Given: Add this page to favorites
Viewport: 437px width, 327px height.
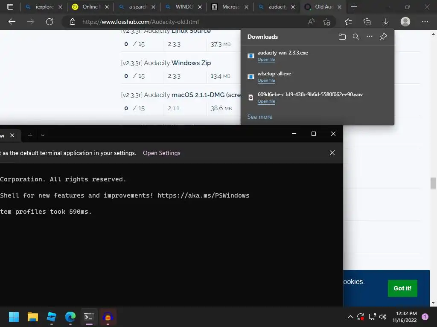Looking at the screenshot, I should (326, 22).
